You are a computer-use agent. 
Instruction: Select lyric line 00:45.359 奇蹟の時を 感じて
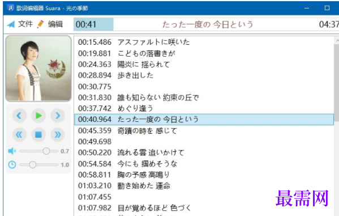click(x=204, y=130)
